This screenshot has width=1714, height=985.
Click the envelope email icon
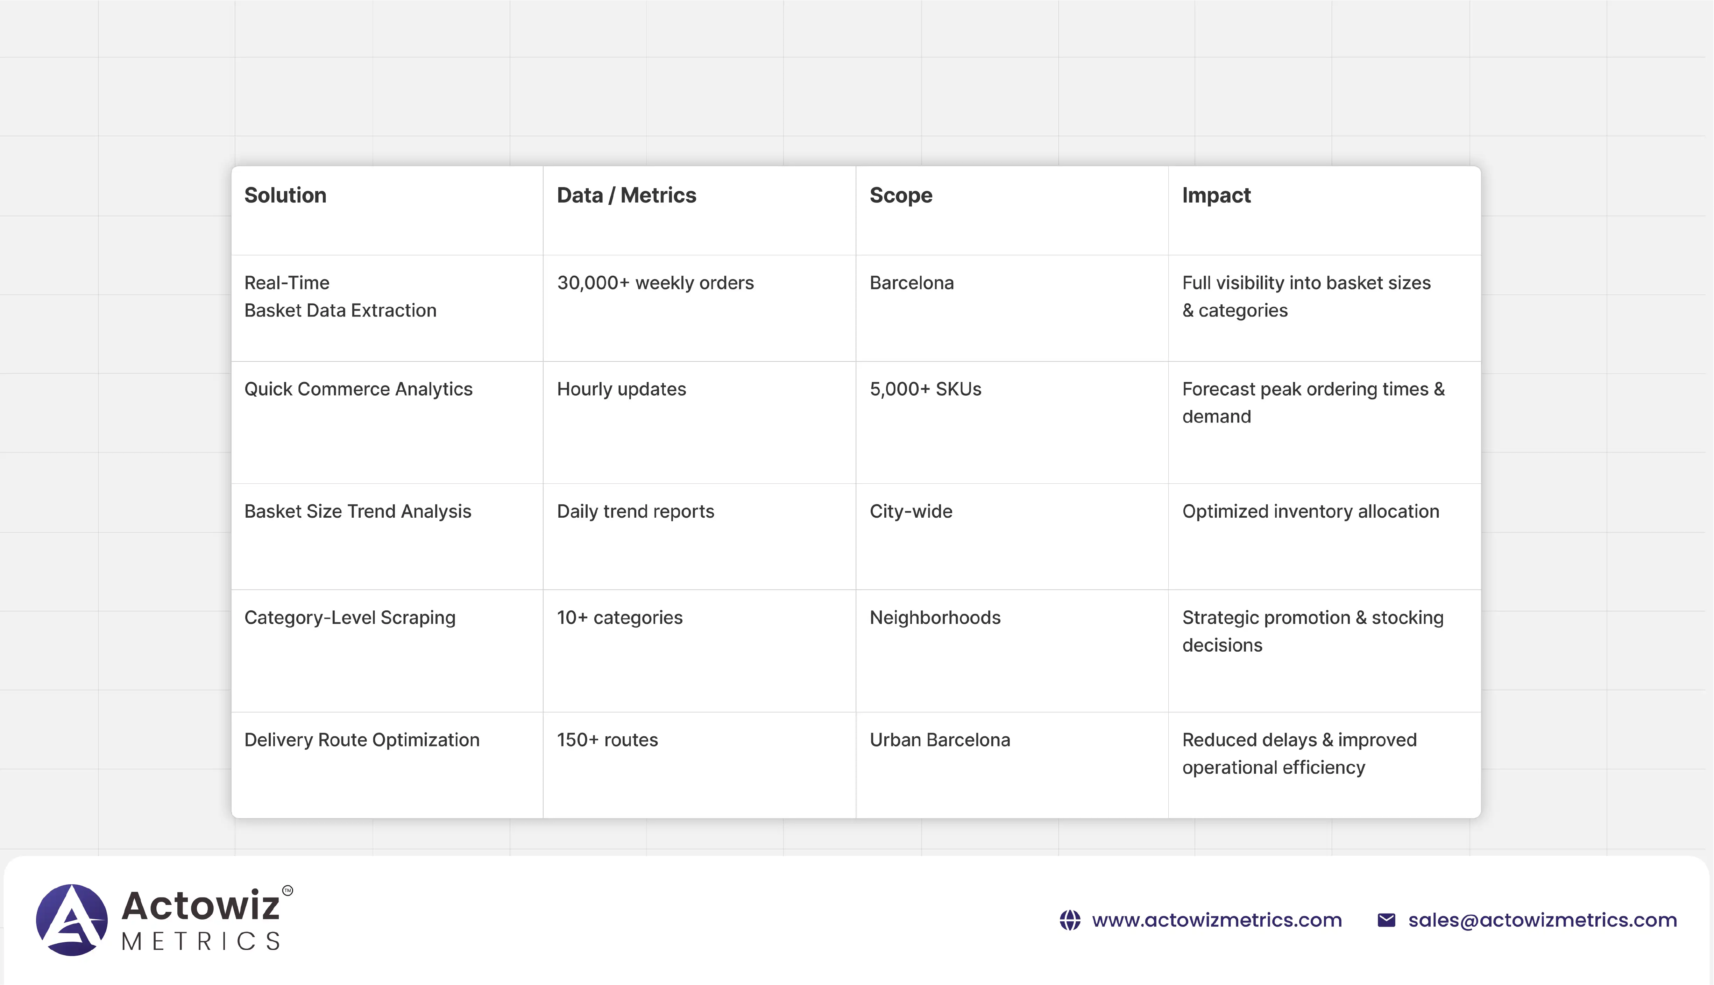pos(1386,920)
